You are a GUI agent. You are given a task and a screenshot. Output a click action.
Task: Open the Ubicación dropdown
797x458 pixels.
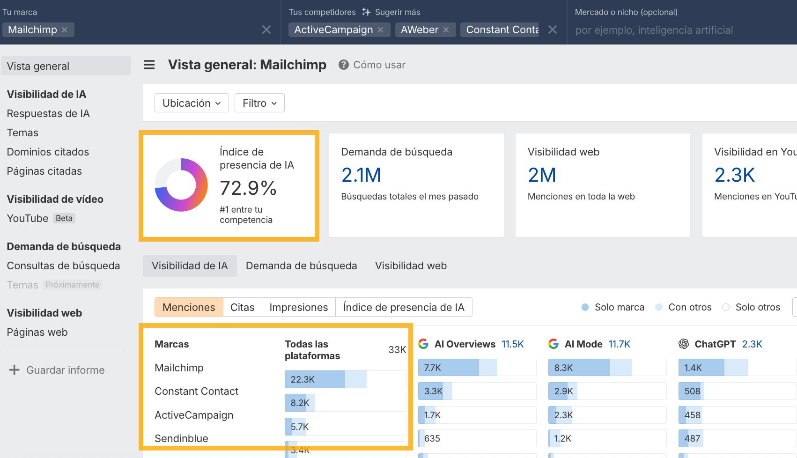click(191, 103)
